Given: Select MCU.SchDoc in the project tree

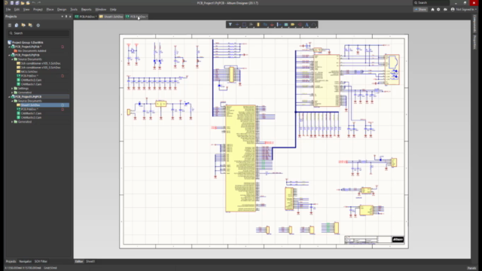Looking at the screenshot, I should 29,72.
